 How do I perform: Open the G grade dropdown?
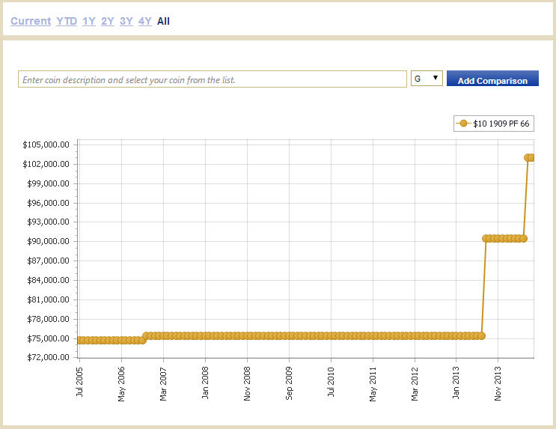[x=427, y=79]
